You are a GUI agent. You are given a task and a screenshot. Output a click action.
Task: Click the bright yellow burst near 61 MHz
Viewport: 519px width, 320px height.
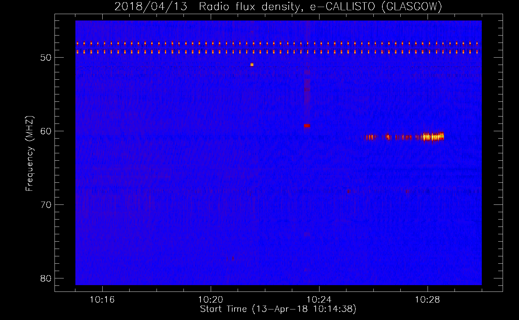click(x=433, y=137)
